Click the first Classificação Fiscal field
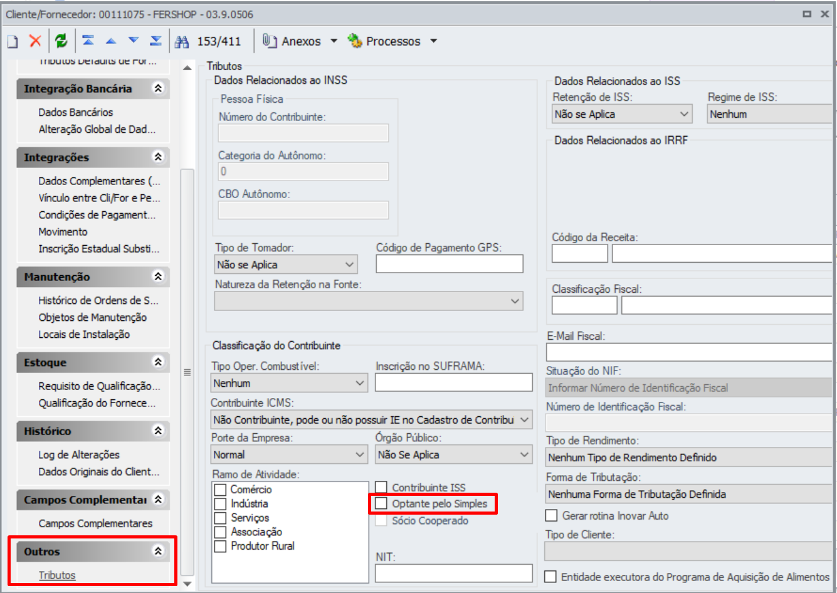837x593 pixels. tap(584, 305)
